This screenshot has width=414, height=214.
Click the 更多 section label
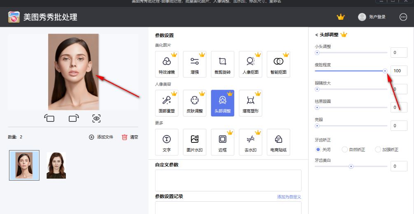(159, 123)
